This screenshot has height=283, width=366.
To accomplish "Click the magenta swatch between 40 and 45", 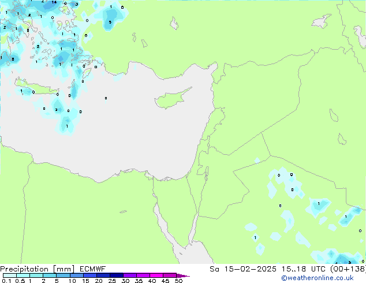I will (156, 275).
